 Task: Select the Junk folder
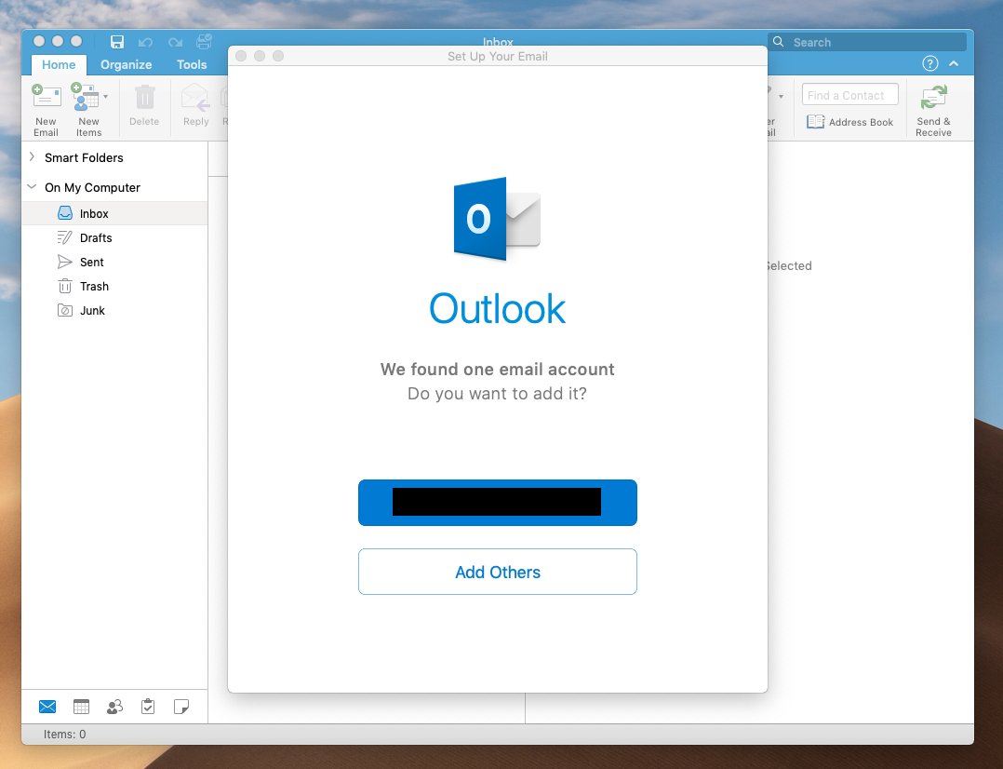click(114, 311)
